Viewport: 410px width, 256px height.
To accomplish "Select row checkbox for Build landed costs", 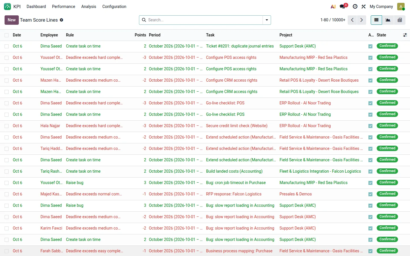I will click(x=7, y=171).
